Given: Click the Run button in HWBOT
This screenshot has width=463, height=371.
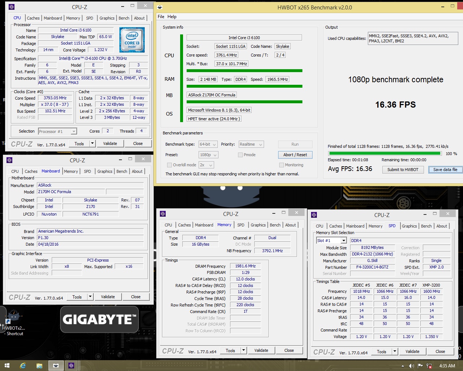Looking at the screenshot, I should tap(295, 144).
